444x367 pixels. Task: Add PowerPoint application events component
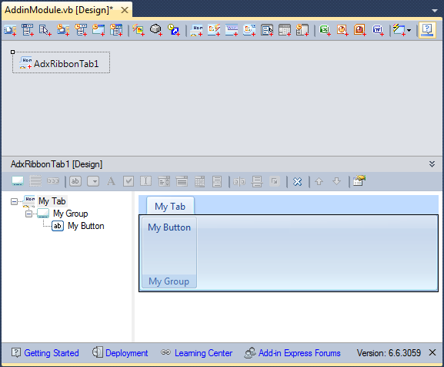(360, 30)
